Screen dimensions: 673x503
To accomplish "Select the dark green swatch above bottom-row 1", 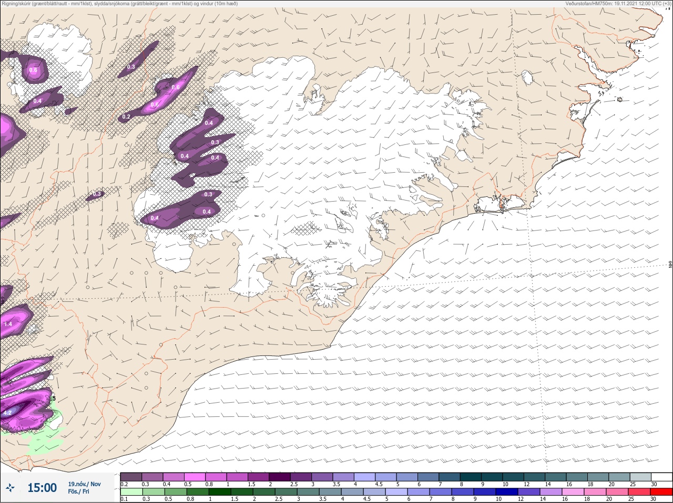I will (x=219, y=492).
